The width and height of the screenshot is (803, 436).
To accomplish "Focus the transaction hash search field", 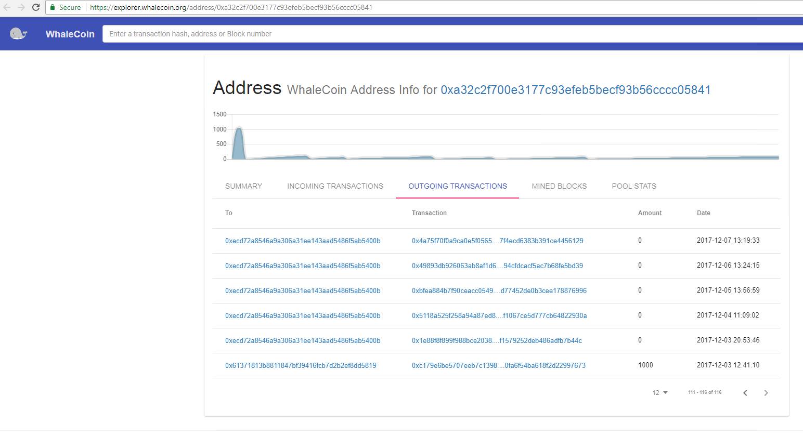I will point(452,34).
